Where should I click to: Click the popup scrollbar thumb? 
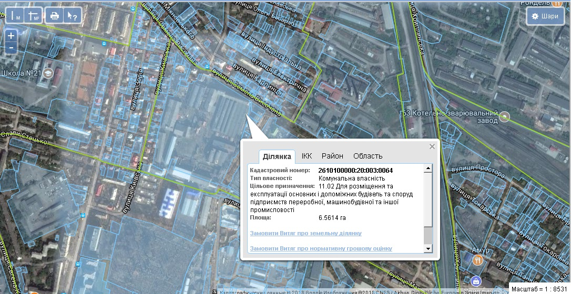[x=428, y=199]
